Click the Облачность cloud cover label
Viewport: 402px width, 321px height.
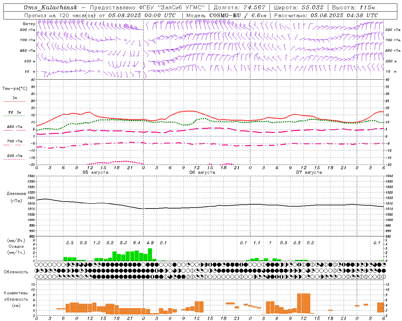[16, 272]
